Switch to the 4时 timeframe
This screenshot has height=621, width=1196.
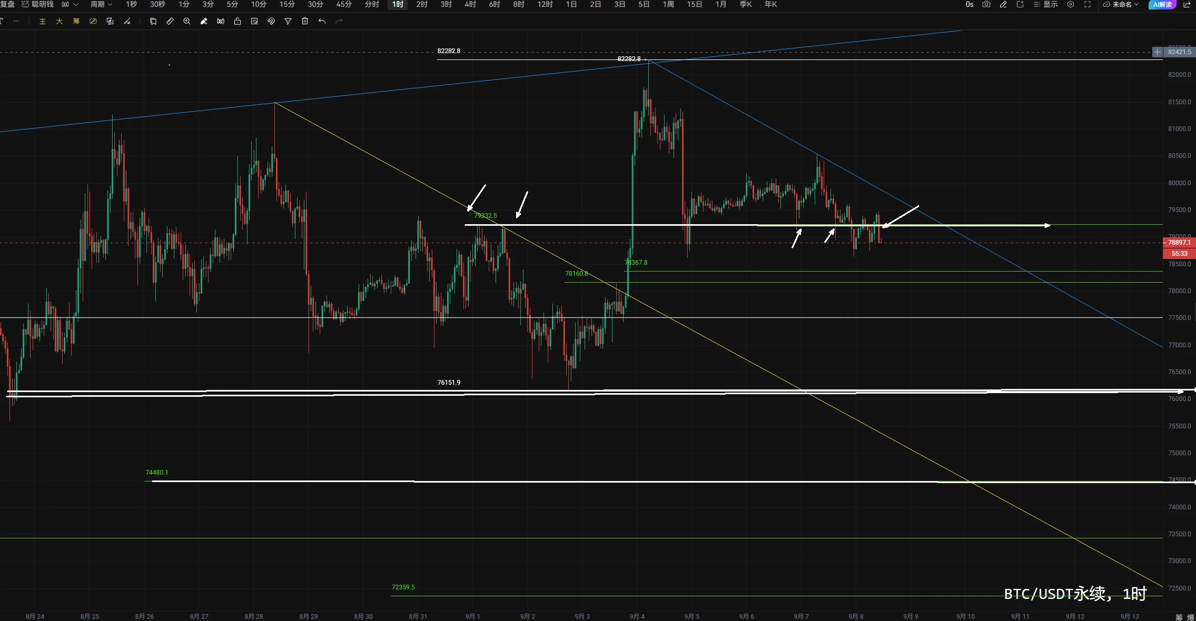[470, 4]
